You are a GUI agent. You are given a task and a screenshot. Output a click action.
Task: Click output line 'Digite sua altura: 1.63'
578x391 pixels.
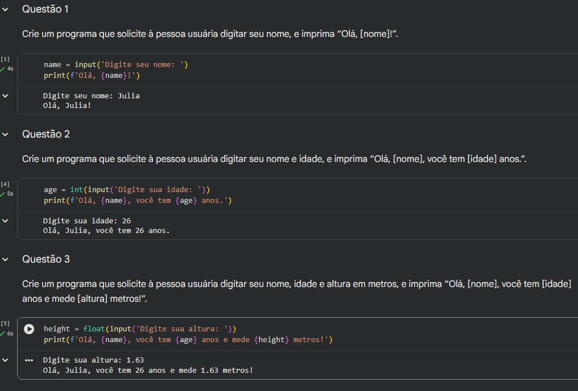coord(93,360)
